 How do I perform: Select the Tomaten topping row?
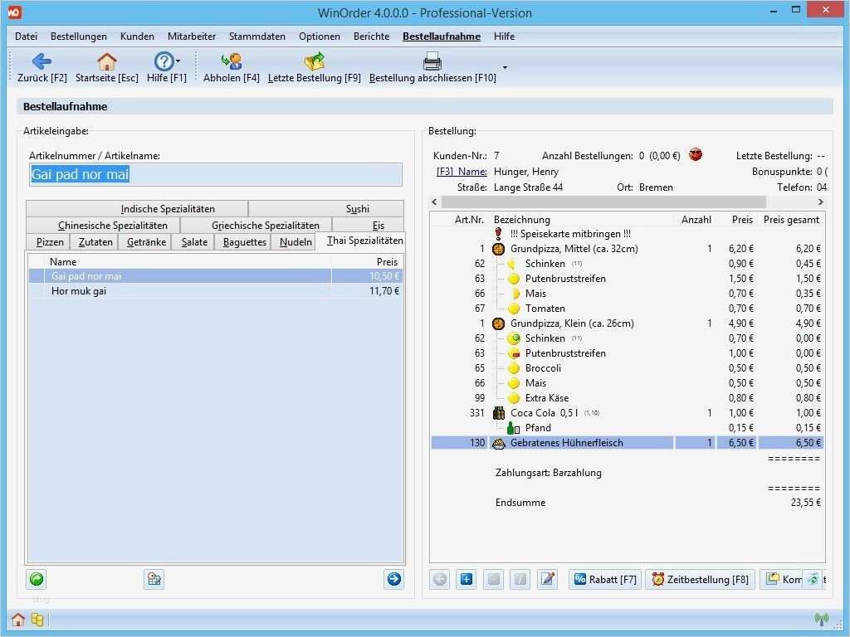(x=628, y=309)
